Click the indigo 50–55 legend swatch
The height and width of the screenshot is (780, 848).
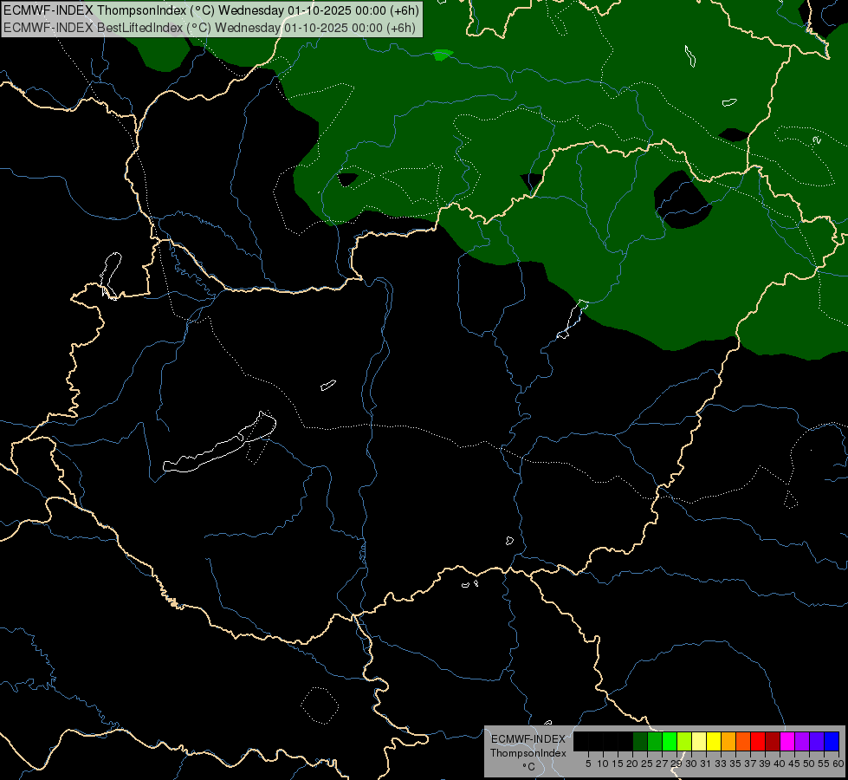[x=816, y=741]
